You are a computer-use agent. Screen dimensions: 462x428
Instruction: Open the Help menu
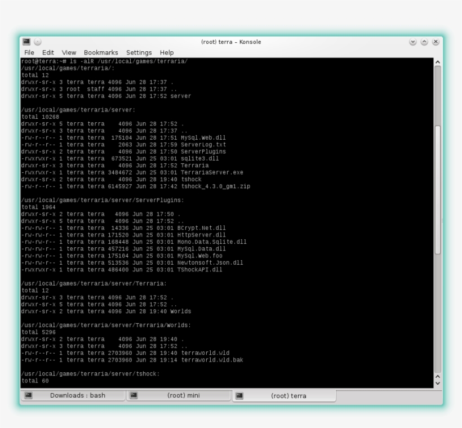pos(167,52)
